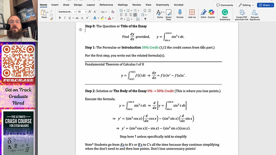Clear all formatting icon

tap(113, 12)
